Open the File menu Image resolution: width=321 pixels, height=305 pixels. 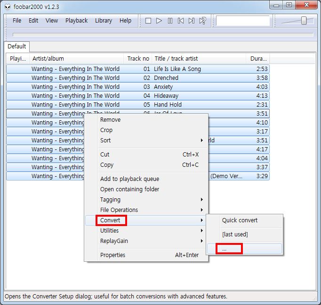(x=17, y=20)
